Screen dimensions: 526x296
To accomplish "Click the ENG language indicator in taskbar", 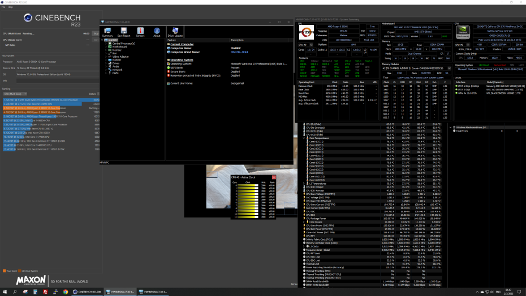I will tap(498, 292).
